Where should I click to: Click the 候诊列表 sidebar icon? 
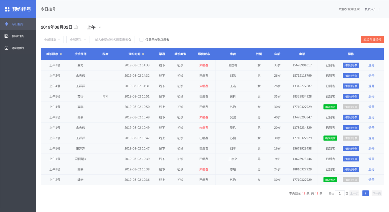coord(7,36)
